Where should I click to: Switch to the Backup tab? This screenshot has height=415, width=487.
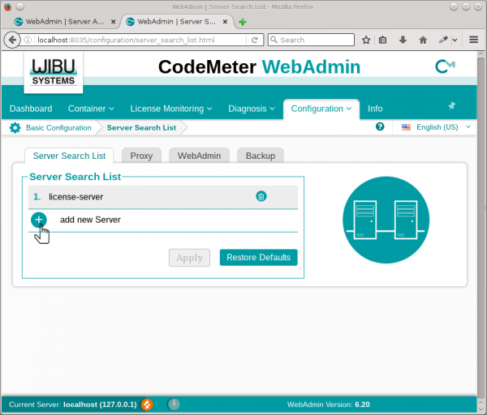(x=261, y=156)
